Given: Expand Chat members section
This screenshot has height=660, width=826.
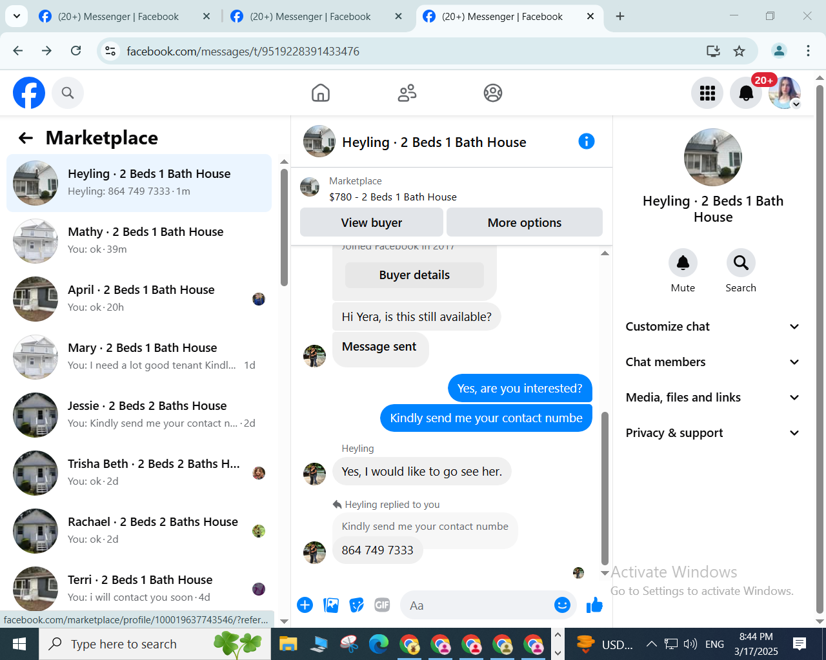Looking at the screenshot, I should click(x=713, y=362).
